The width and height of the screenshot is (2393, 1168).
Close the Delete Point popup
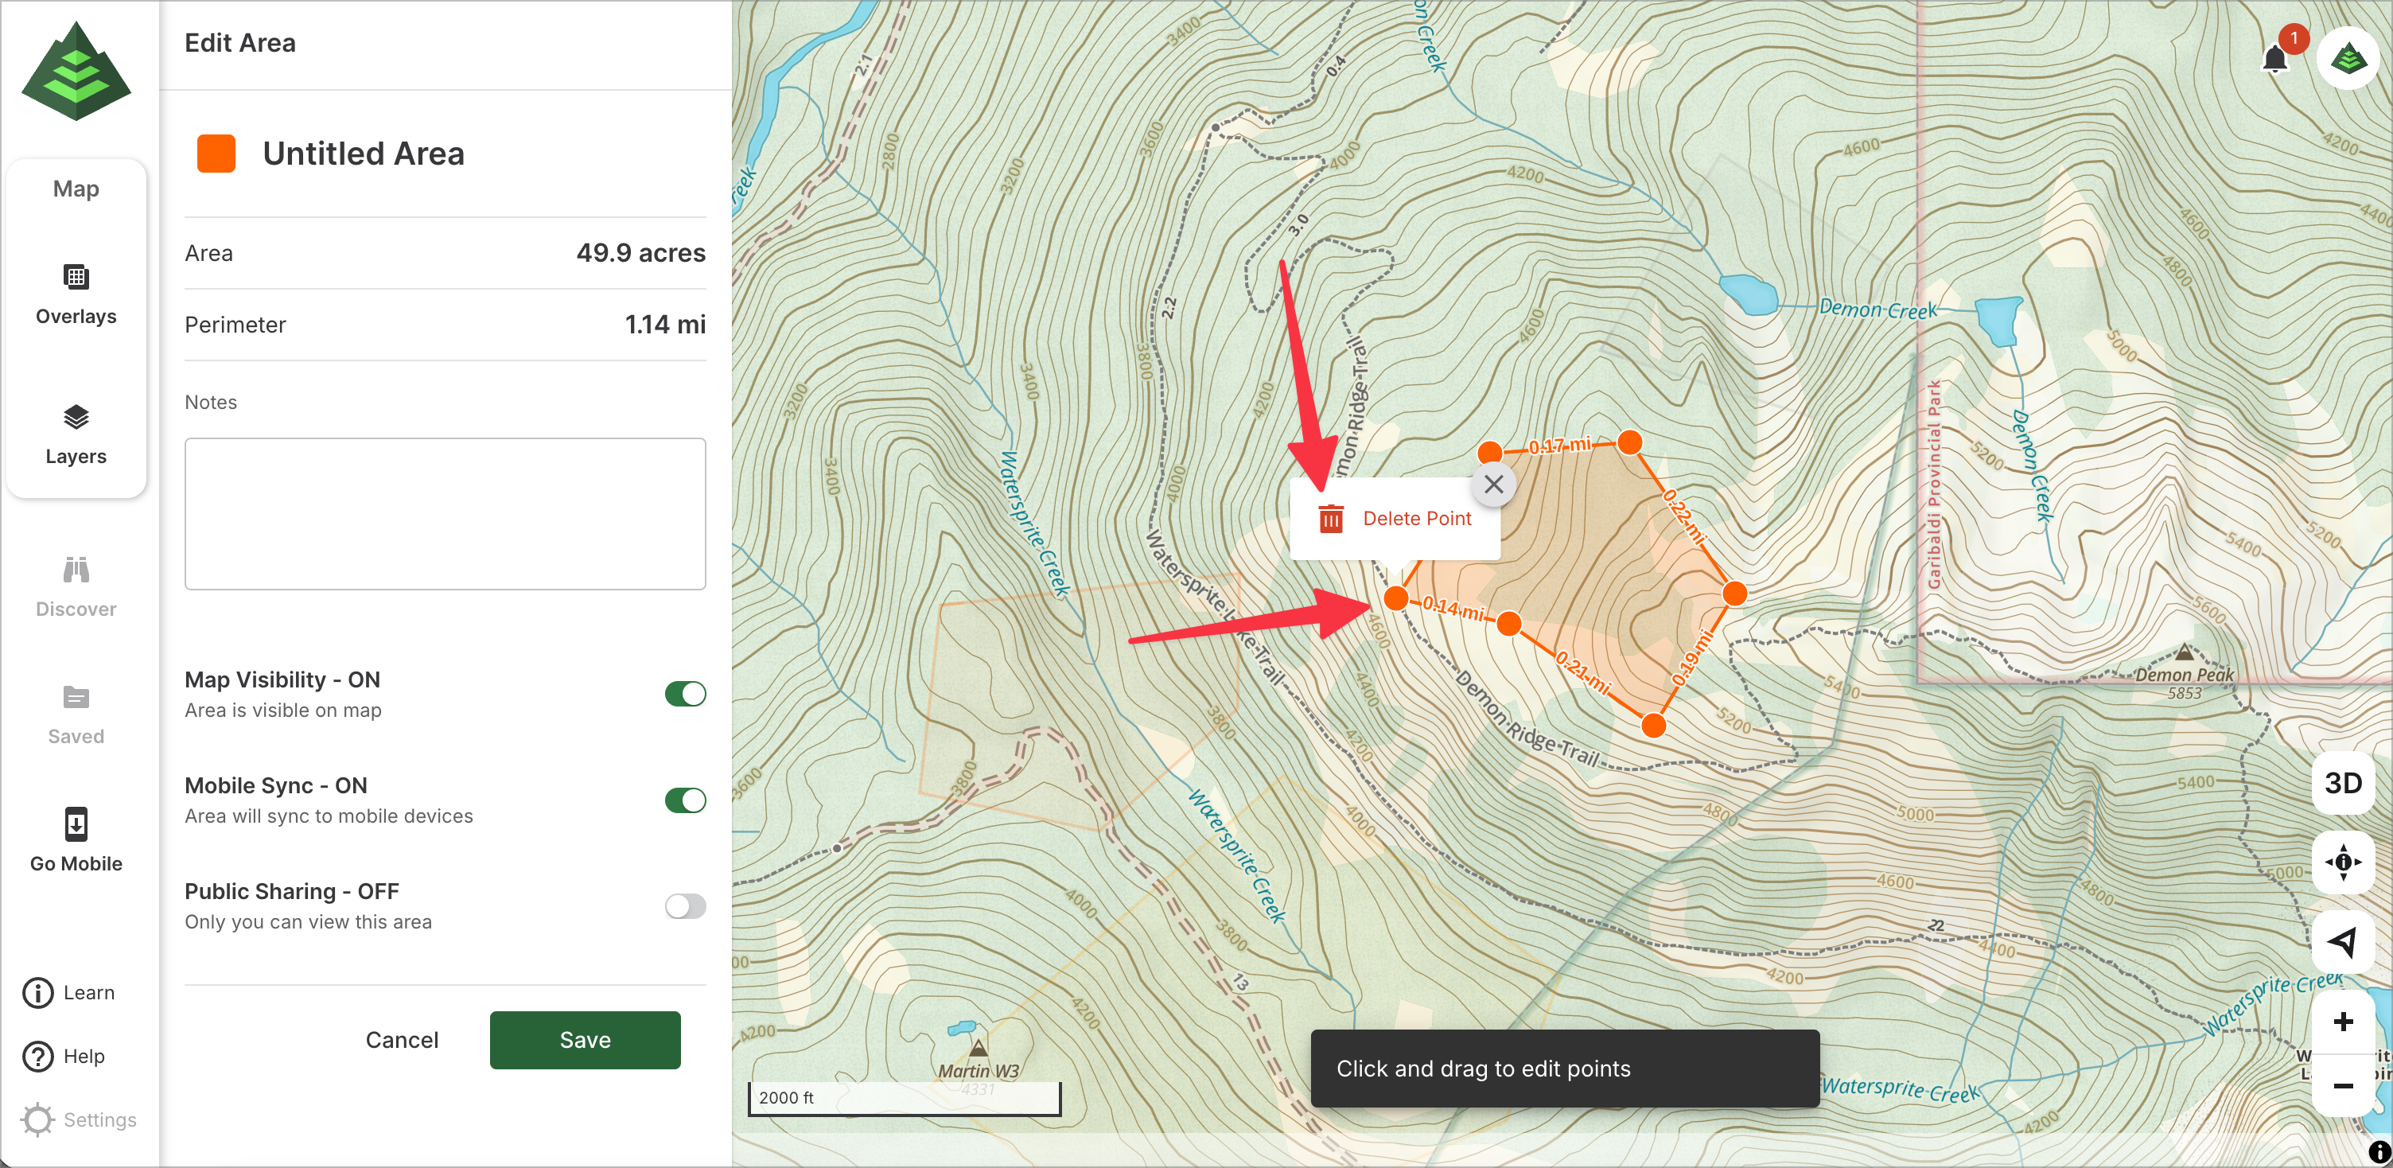click(x=1494, y=484)
